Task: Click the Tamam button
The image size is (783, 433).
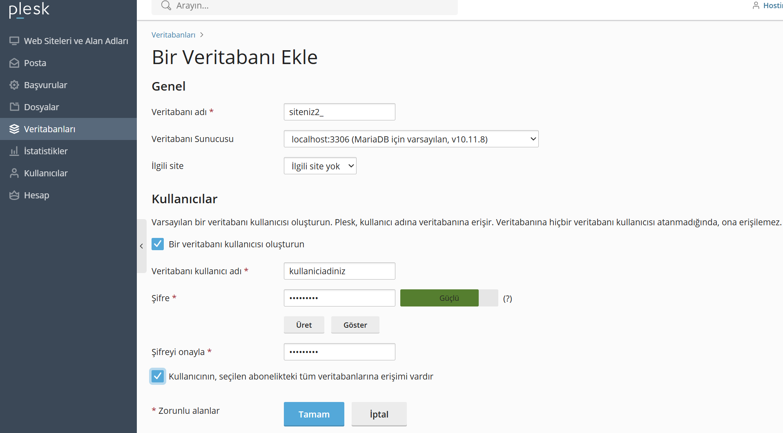Action: click(314, 414)
